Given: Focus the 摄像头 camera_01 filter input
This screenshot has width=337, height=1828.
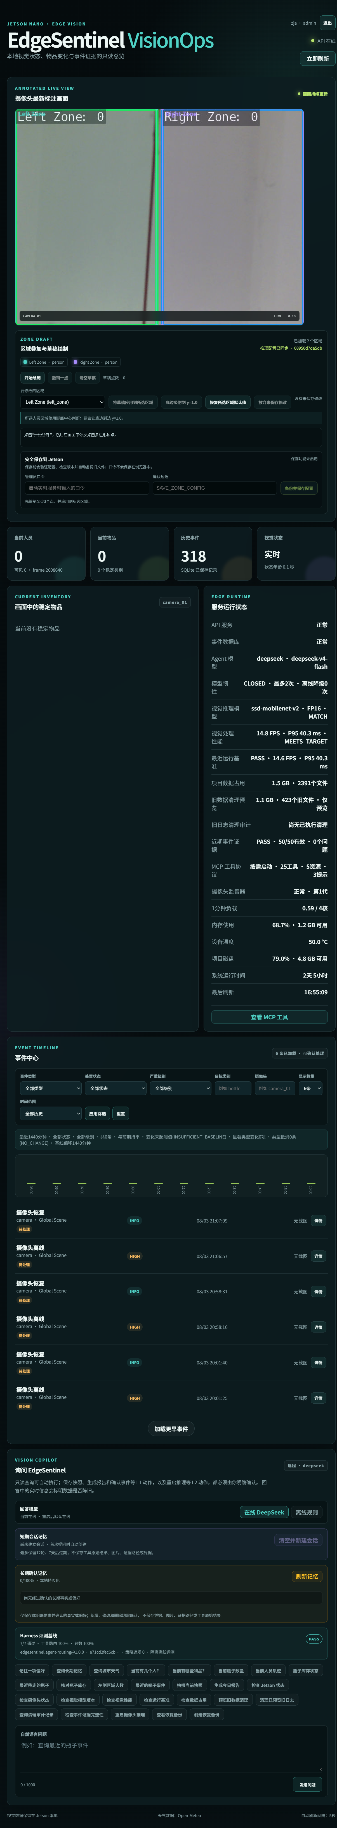Looking at the screenshot, I should pyautogui.click(x=275, y=1088).
